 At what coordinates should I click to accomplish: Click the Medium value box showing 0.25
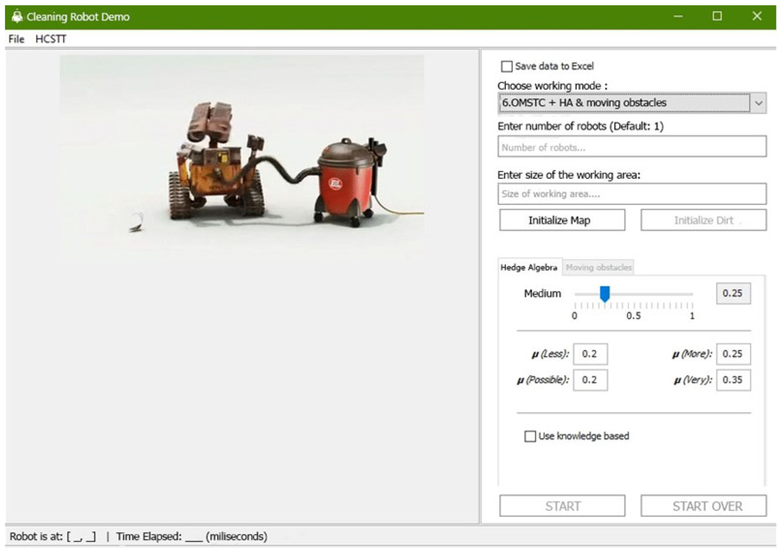(x=733, y=293)
